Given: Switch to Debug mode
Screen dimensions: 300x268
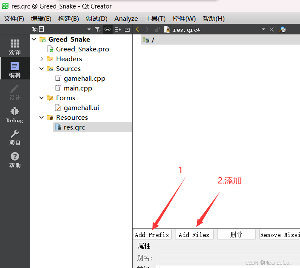Looking at the screenshot, I should click(15, 115).
